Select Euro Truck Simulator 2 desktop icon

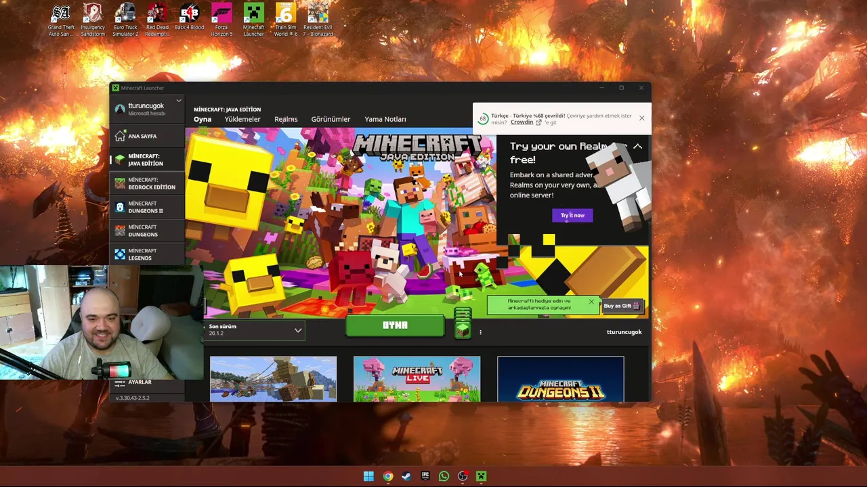[x=125, y=20]
